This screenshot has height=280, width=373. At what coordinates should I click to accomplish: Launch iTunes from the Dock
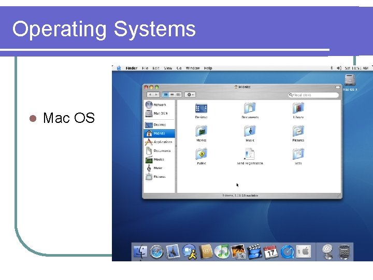coord(222,251)
